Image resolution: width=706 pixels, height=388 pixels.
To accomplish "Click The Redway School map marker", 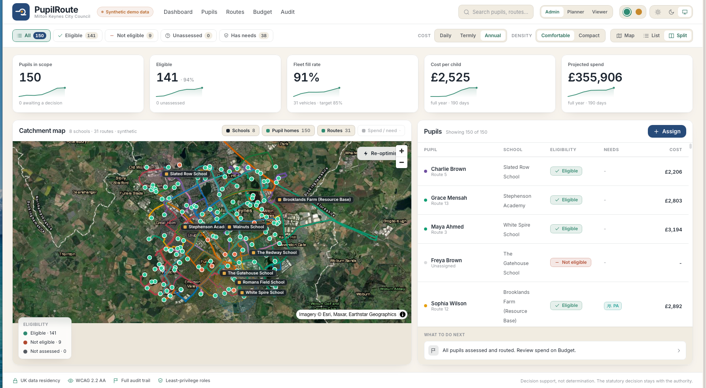I will point(274,252).
